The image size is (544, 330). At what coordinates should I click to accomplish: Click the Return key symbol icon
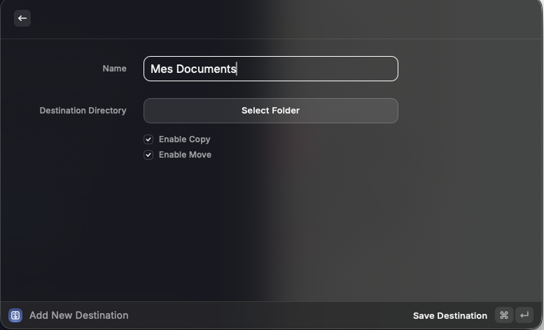524,315
